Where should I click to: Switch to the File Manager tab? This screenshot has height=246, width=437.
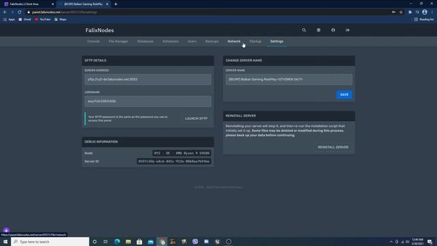pyautogui.click(x=118, y=41)
